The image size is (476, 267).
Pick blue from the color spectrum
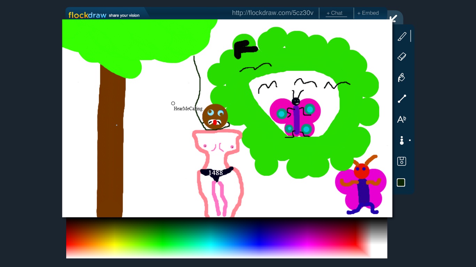(259, 240)
